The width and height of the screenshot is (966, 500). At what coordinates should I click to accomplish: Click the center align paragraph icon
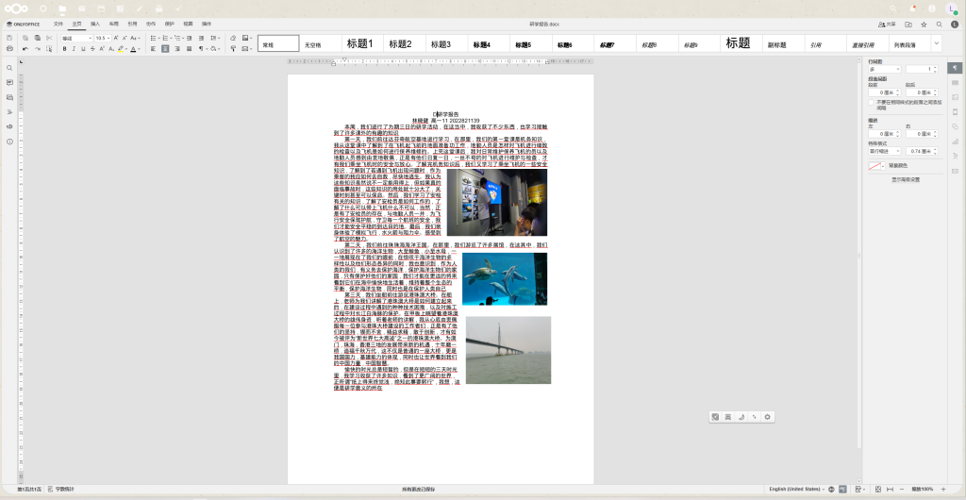(x=165, y=48)
